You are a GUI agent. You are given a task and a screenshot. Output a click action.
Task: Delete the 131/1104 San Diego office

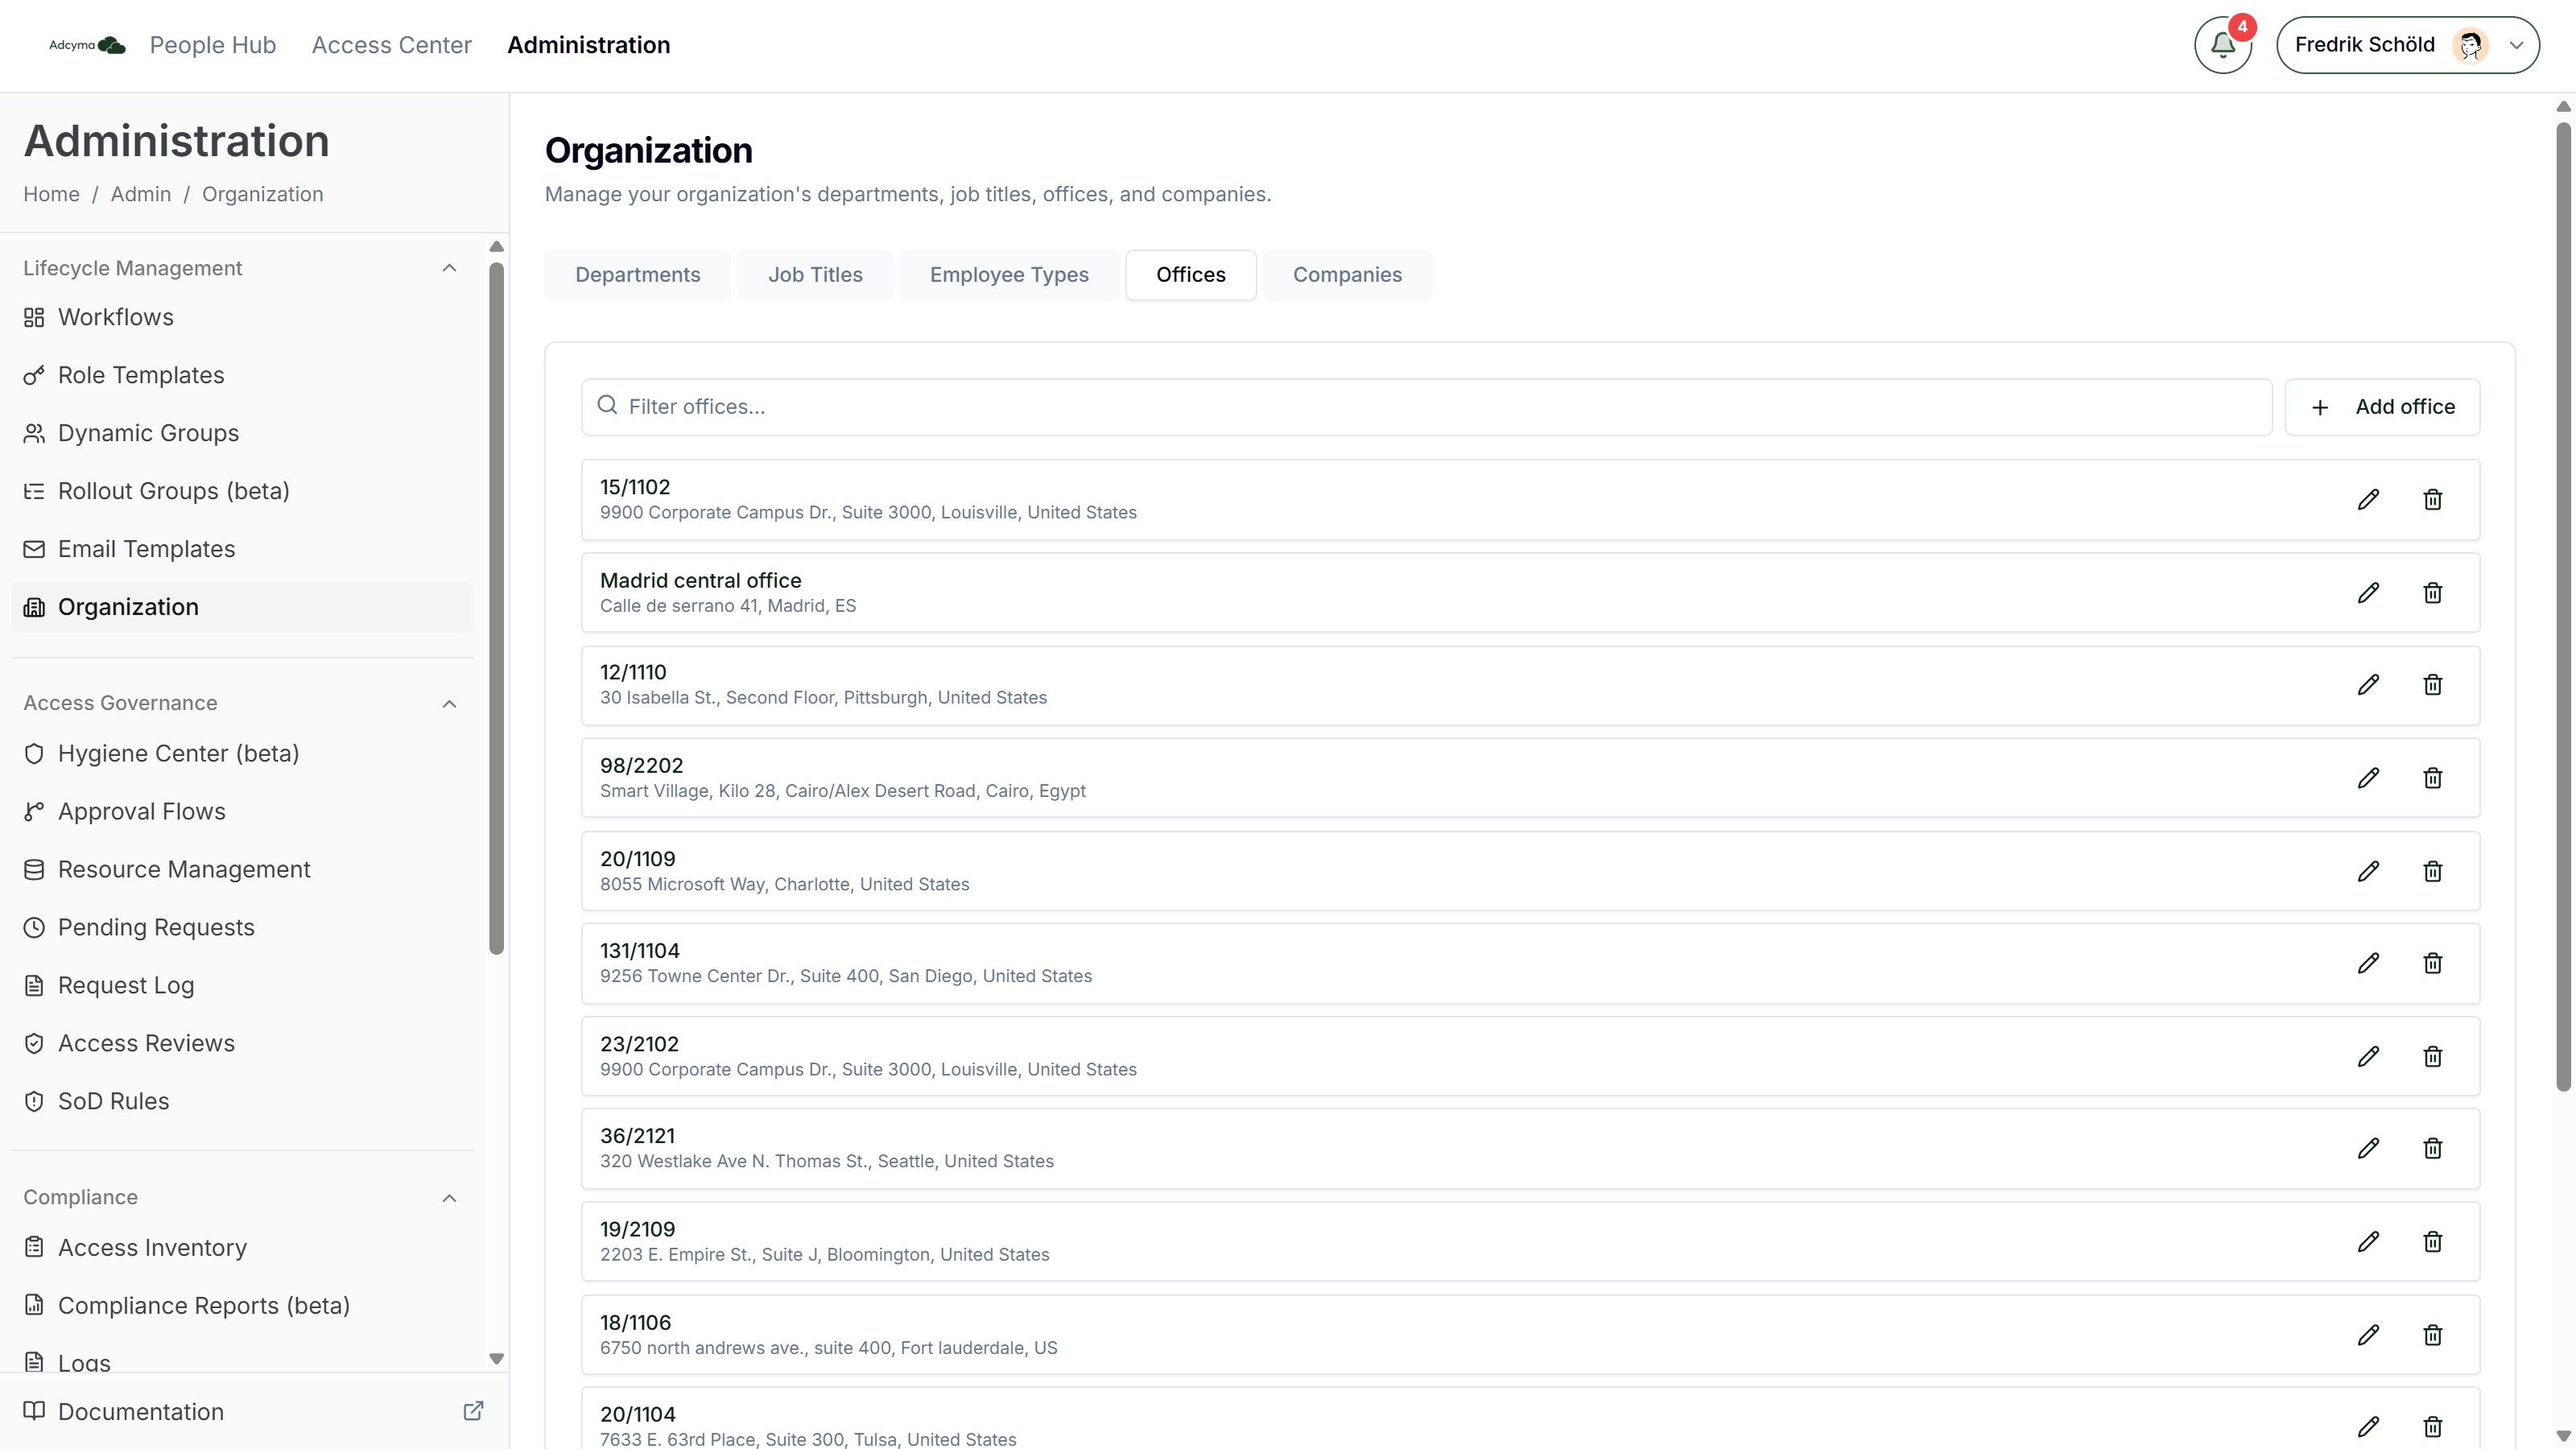tap(2433, 963)
